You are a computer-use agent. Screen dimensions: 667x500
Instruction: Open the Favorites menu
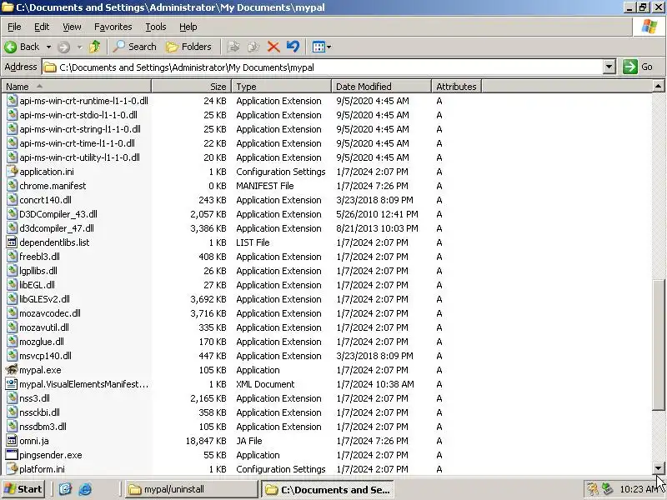113,27
